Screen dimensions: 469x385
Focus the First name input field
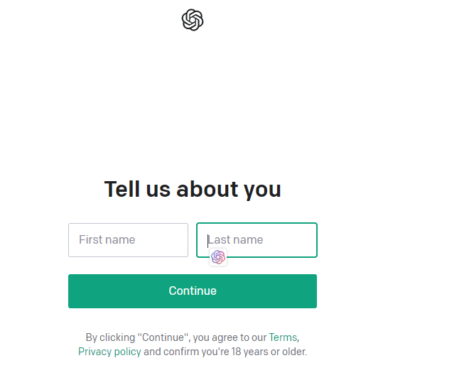(128, 240)
